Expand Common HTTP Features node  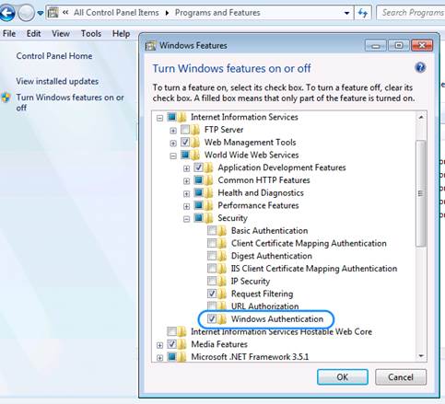click(186, 181)
